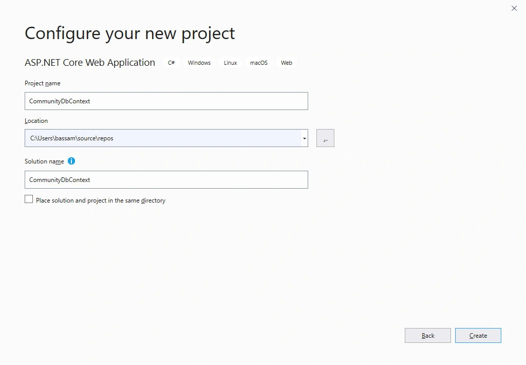Focus the Solution name input field

click(166, 179)
